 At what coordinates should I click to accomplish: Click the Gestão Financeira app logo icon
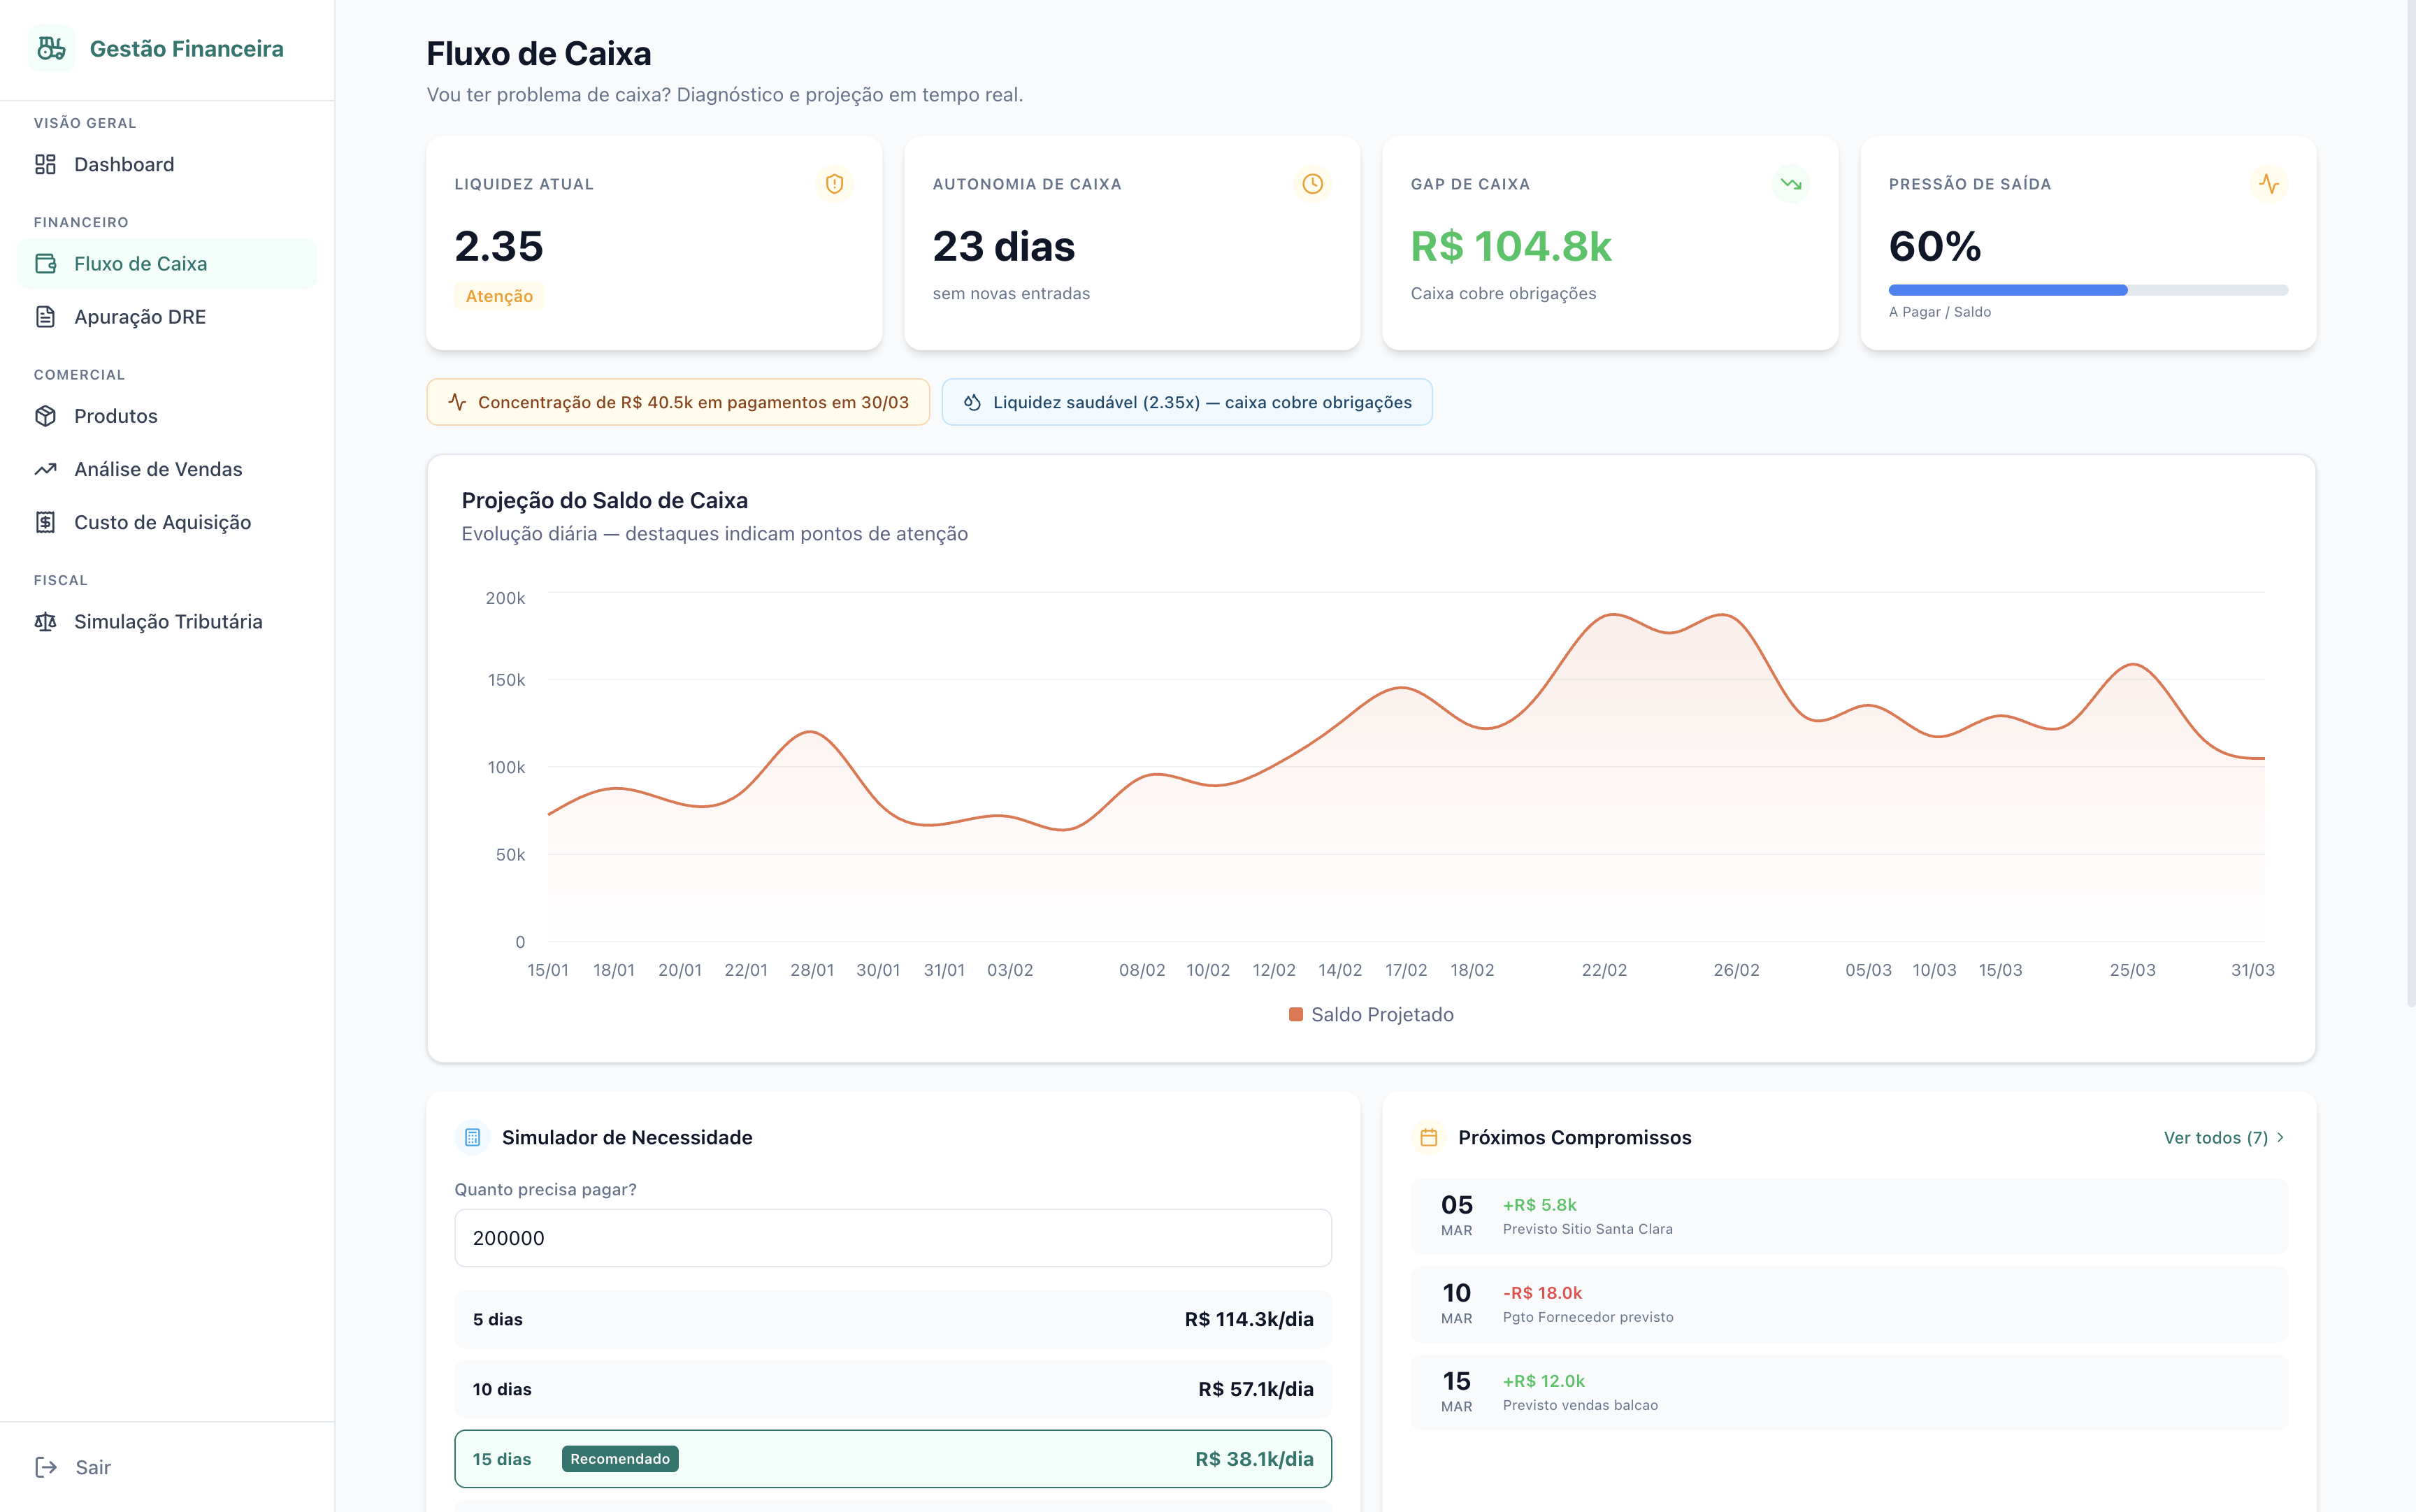pos(52,47)
